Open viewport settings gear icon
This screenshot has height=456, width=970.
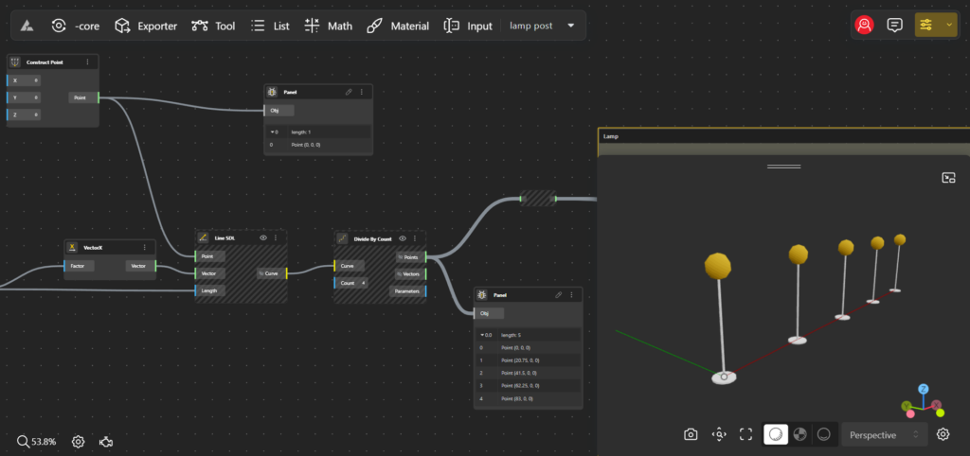coord(943,434)
